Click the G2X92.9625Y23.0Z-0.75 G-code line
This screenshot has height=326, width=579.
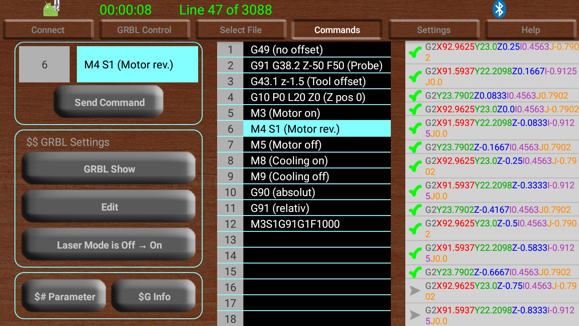(492, 291)
